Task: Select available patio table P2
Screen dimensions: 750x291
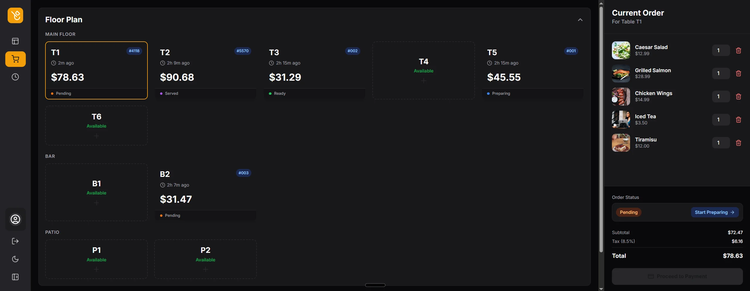Action: click(205, 259)
